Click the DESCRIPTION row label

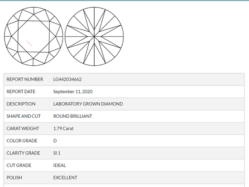21,104
